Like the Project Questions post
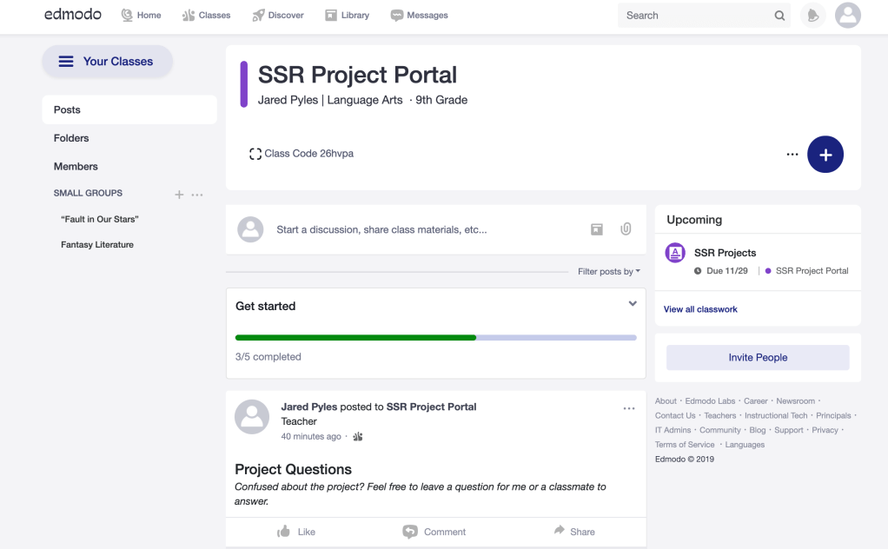 point(295,532)
